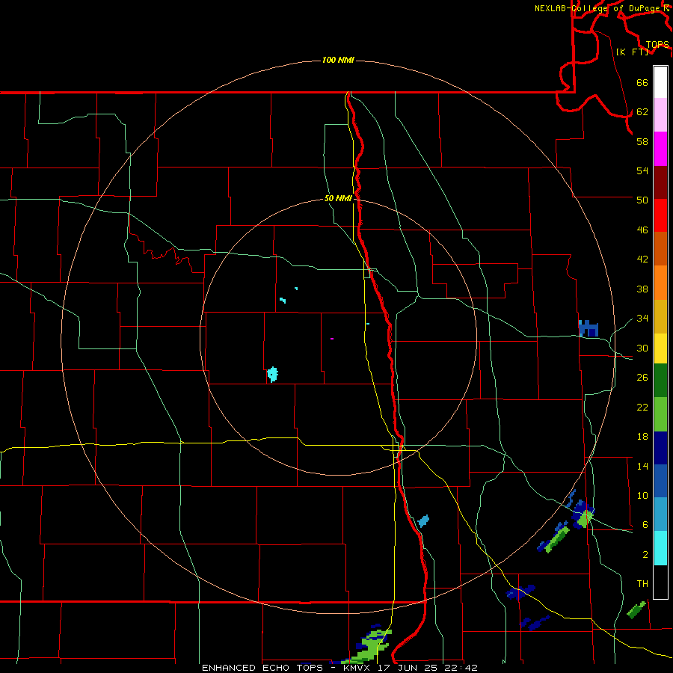Click the 10 value on the legend

click(642, 496)
